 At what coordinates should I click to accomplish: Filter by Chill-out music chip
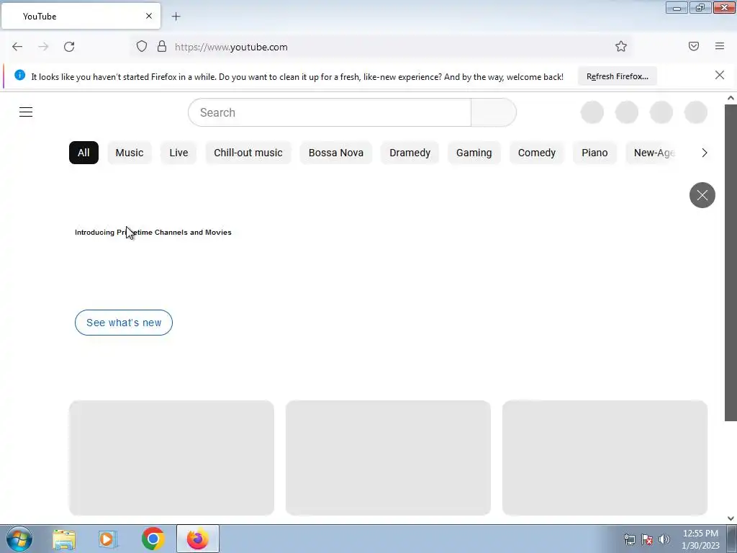pos(248,153)
